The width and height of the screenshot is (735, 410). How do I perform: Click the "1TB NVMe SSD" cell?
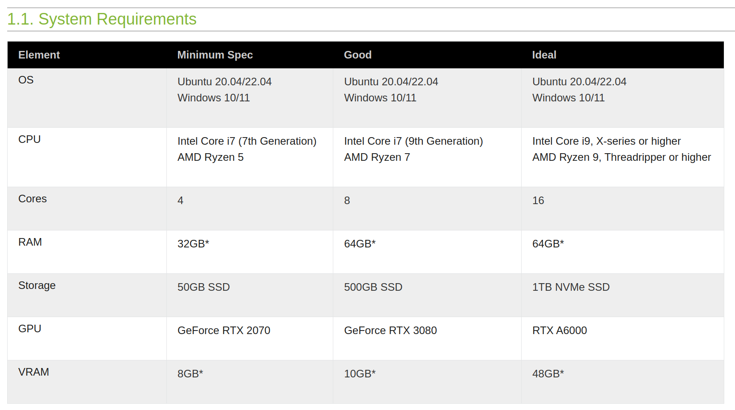(571, 287)
